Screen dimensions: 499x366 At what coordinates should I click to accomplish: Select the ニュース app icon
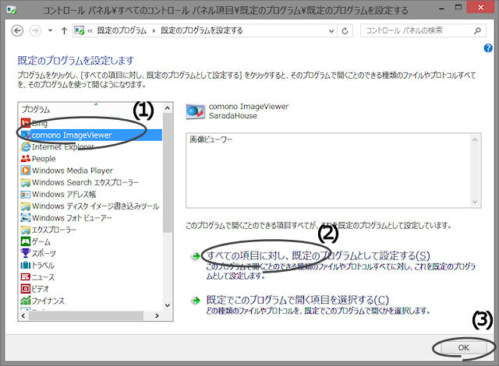tap(26, 277)
